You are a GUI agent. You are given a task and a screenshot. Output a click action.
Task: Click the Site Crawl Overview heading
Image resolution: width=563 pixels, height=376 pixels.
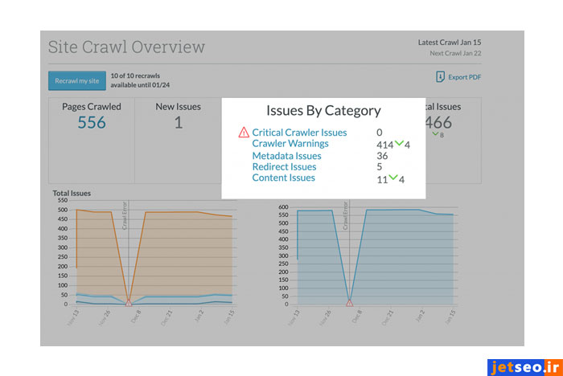coord(126,47)
